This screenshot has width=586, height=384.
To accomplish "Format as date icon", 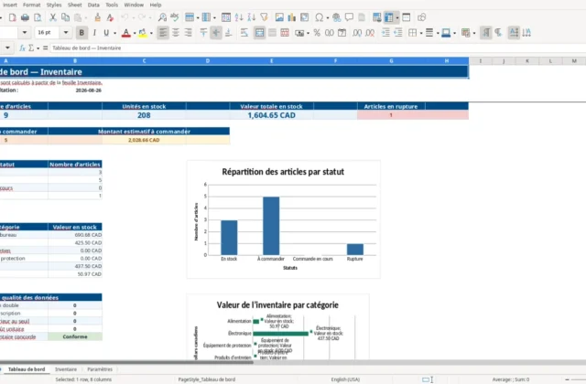I will pyautogui.click(x=342, y=33).
